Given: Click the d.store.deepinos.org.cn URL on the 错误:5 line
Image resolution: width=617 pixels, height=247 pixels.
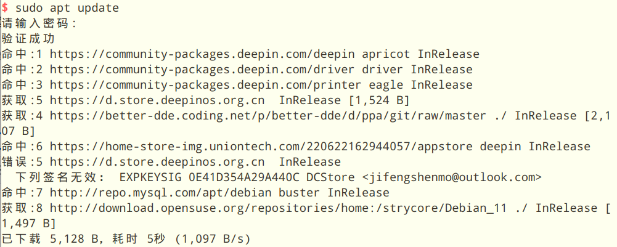Looking at the screenshot, I should click(157, 162).
